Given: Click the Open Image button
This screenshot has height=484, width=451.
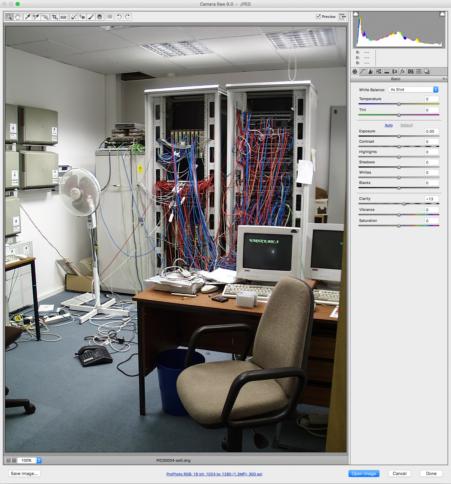Looking at the screenshot, I should 364,474.
